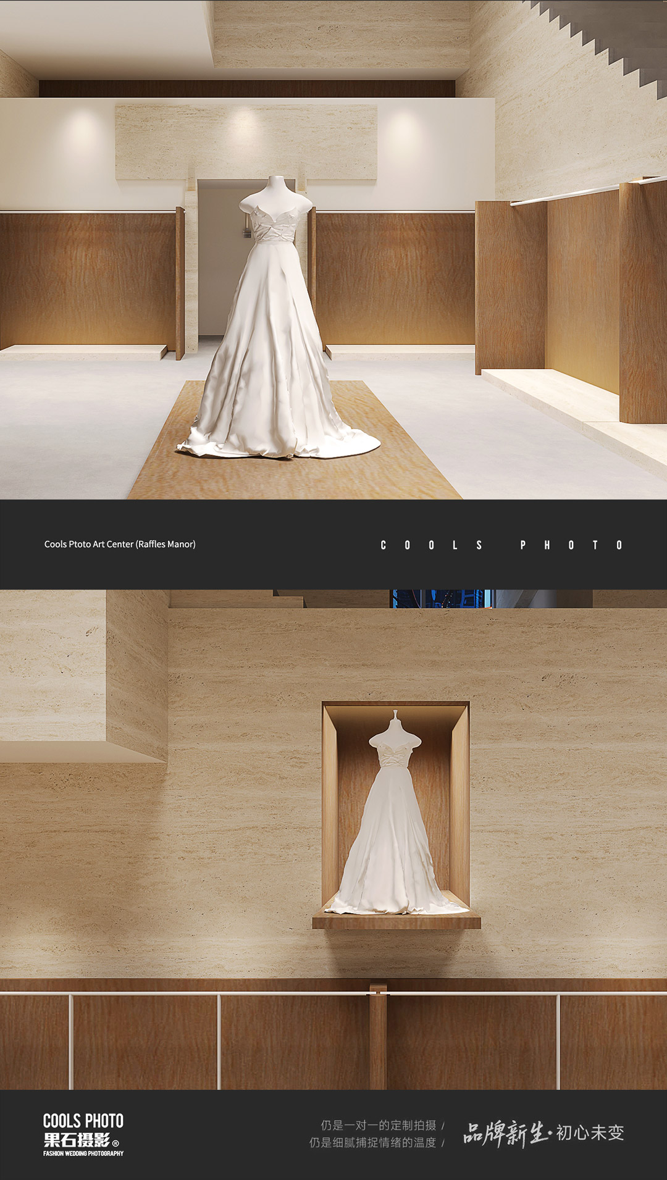Click the registered trademark symbol beside 果石摄影
Image resolution: width=667 pixels, height=1180 pixels.
(x=115, y=1143)
